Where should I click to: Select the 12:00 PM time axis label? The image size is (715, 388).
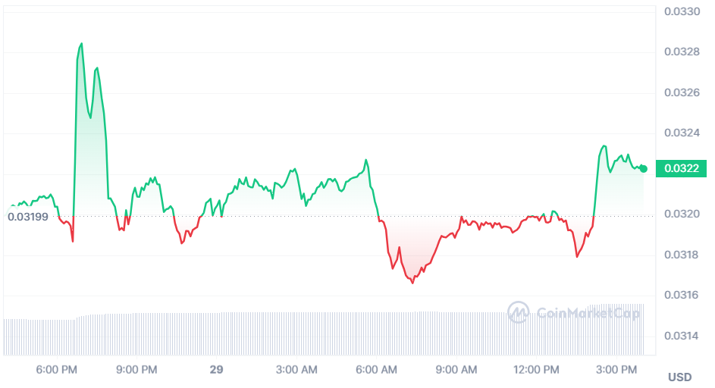[536, 370]
